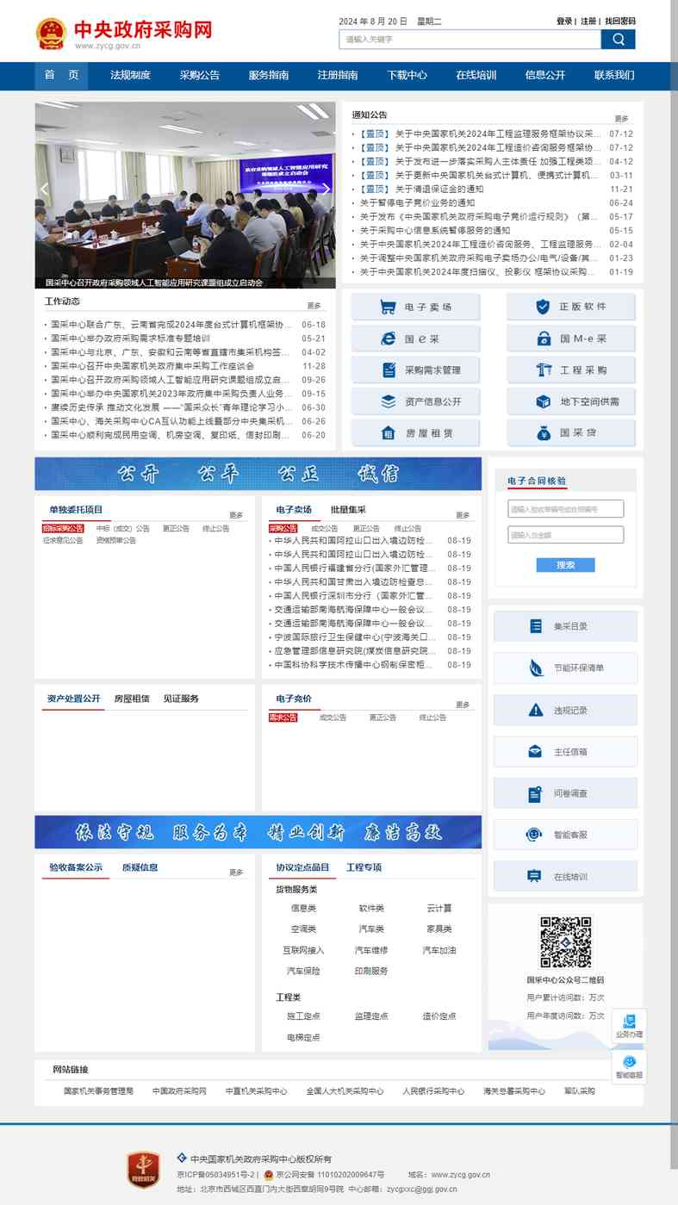The image size is (678, 1205).
Task: Click the keyword search input field
Action: pyautogui.click(x=470, y=40)
